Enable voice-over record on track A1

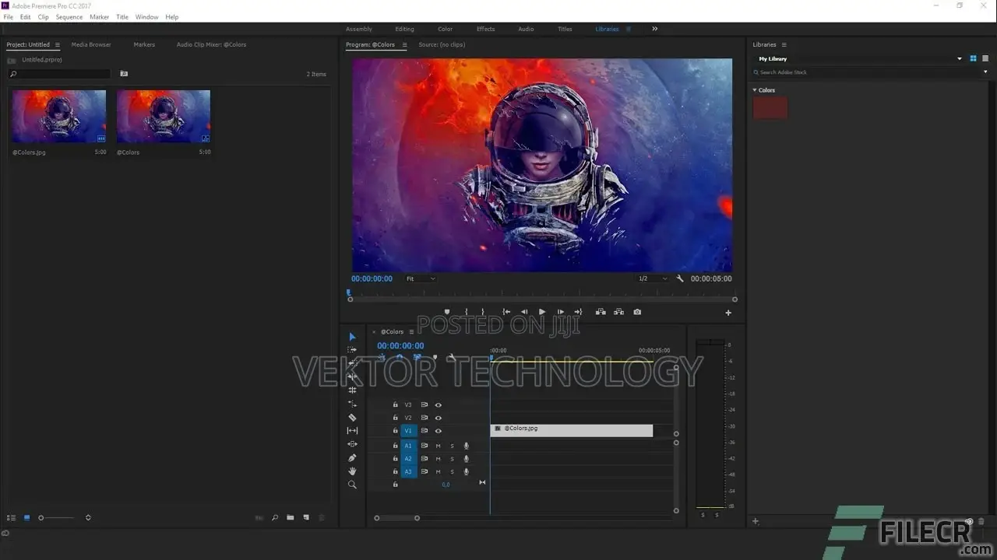point(467,446)
